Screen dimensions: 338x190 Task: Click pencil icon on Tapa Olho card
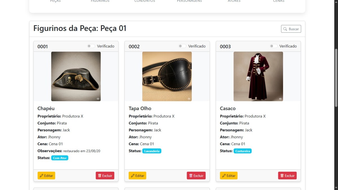133,176
